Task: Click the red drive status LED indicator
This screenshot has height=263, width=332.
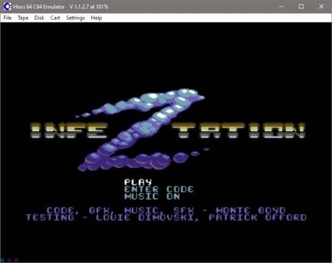Action: click(x=16, y=260)
